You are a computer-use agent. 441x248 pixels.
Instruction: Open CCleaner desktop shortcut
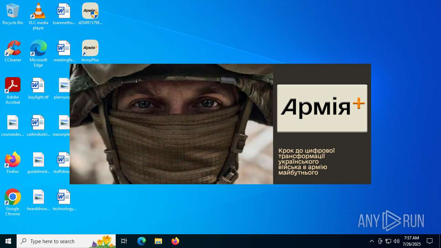point(13,52)
